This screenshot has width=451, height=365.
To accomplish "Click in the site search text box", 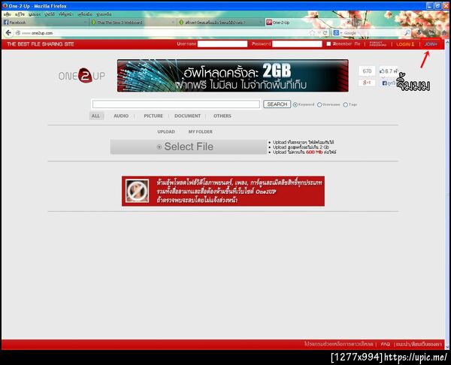I will pos(176,104).
